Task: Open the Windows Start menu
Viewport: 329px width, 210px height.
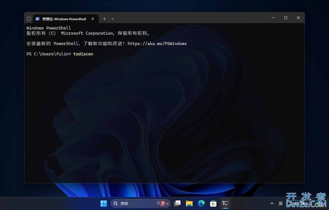Action: pyautogui.click(x=104, y=203)
